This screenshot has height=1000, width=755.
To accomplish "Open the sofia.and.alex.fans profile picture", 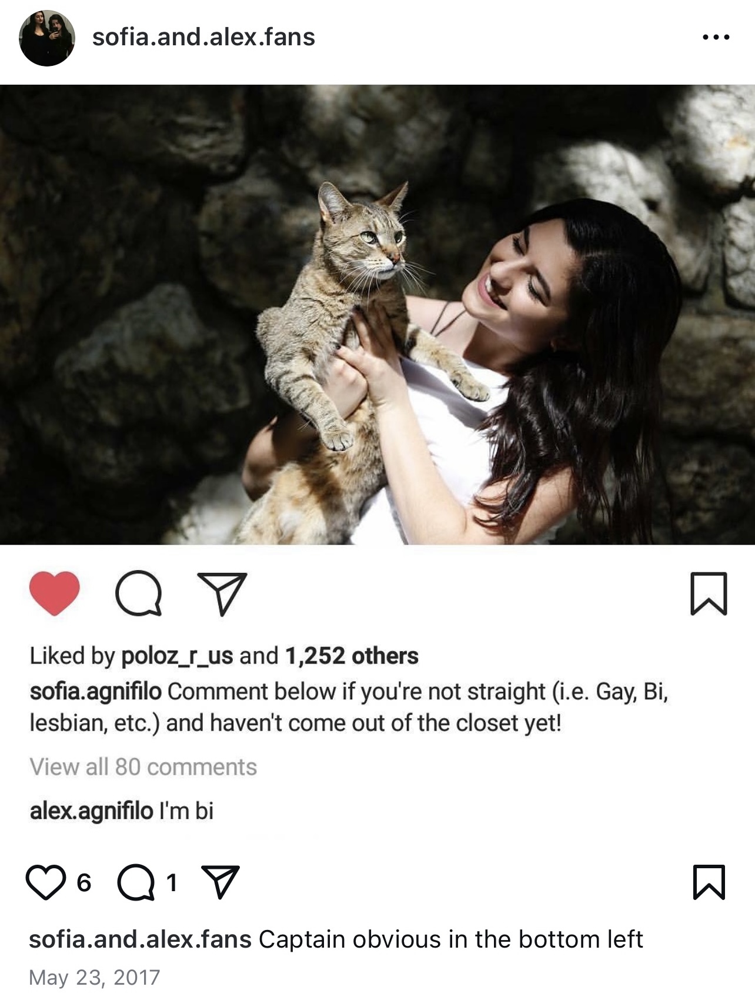I will [x=47, y=38].
